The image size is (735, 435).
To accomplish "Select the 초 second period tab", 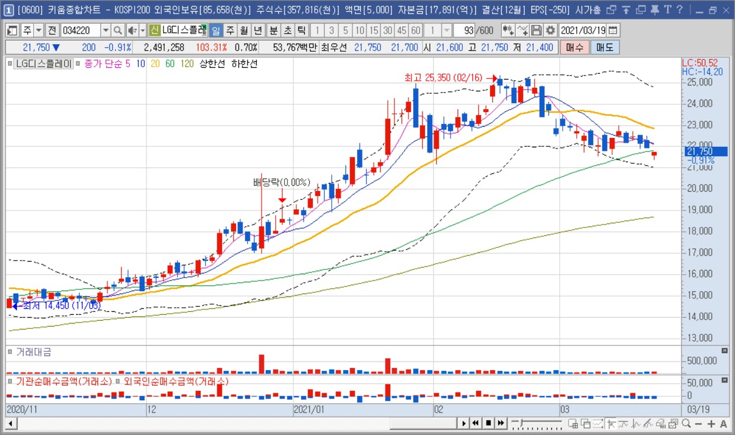I will point(287,30).
